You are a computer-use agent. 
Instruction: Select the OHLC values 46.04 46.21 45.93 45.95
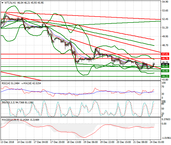point(30,3)
